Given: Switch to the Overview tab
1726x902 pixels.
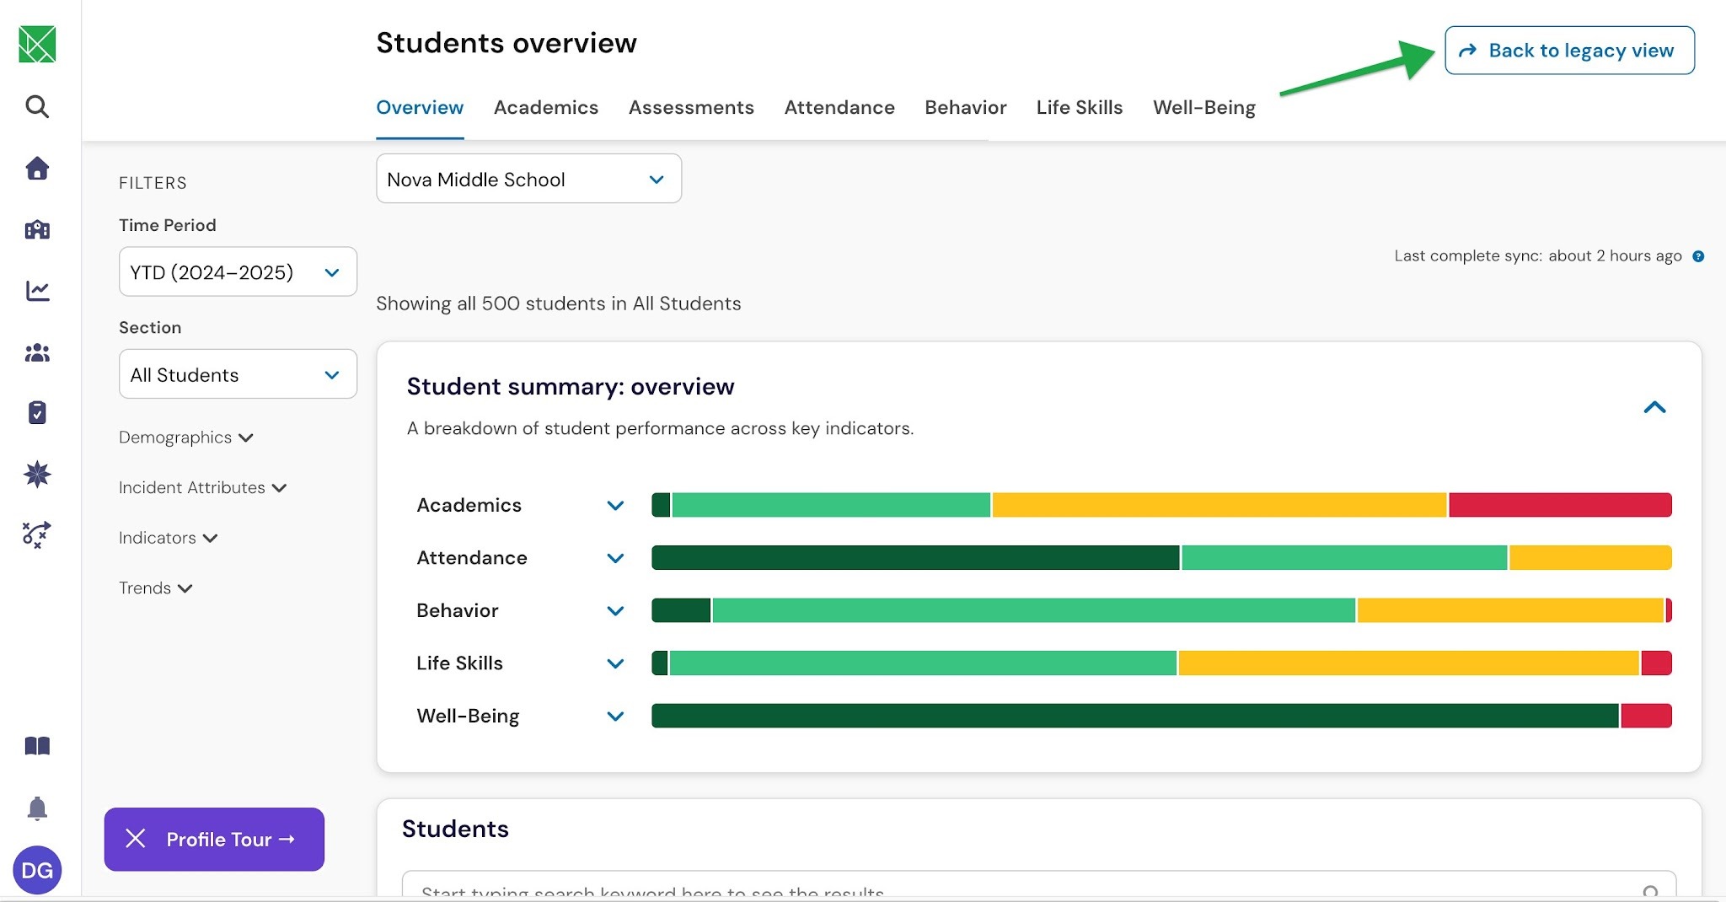Looking at the screenshot, I should (420, 108).
